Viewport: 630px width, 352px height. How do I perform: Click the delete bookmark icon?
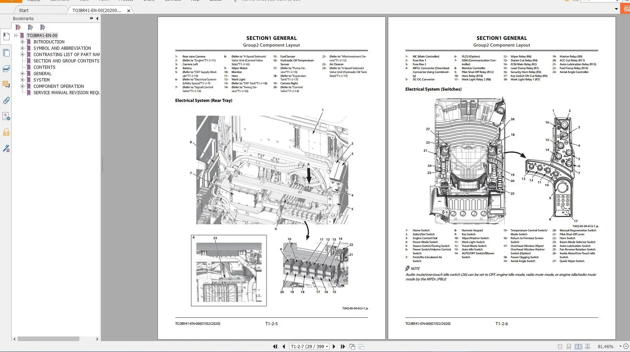tap(18, 28)
